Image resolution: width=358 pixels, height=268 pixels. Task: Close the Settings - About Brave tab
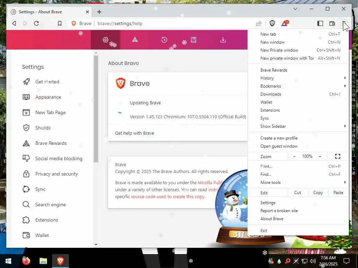[87, 12]
